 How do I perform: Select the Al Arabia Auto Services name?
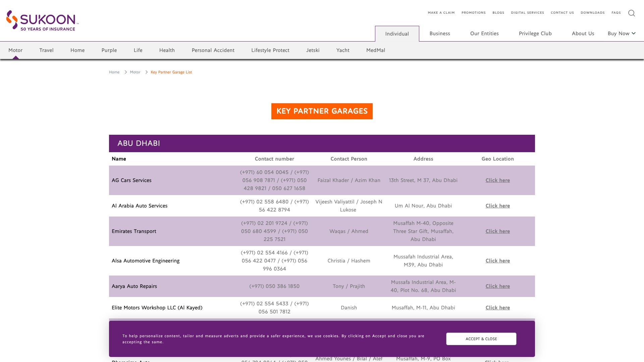(x=140, y=206)
